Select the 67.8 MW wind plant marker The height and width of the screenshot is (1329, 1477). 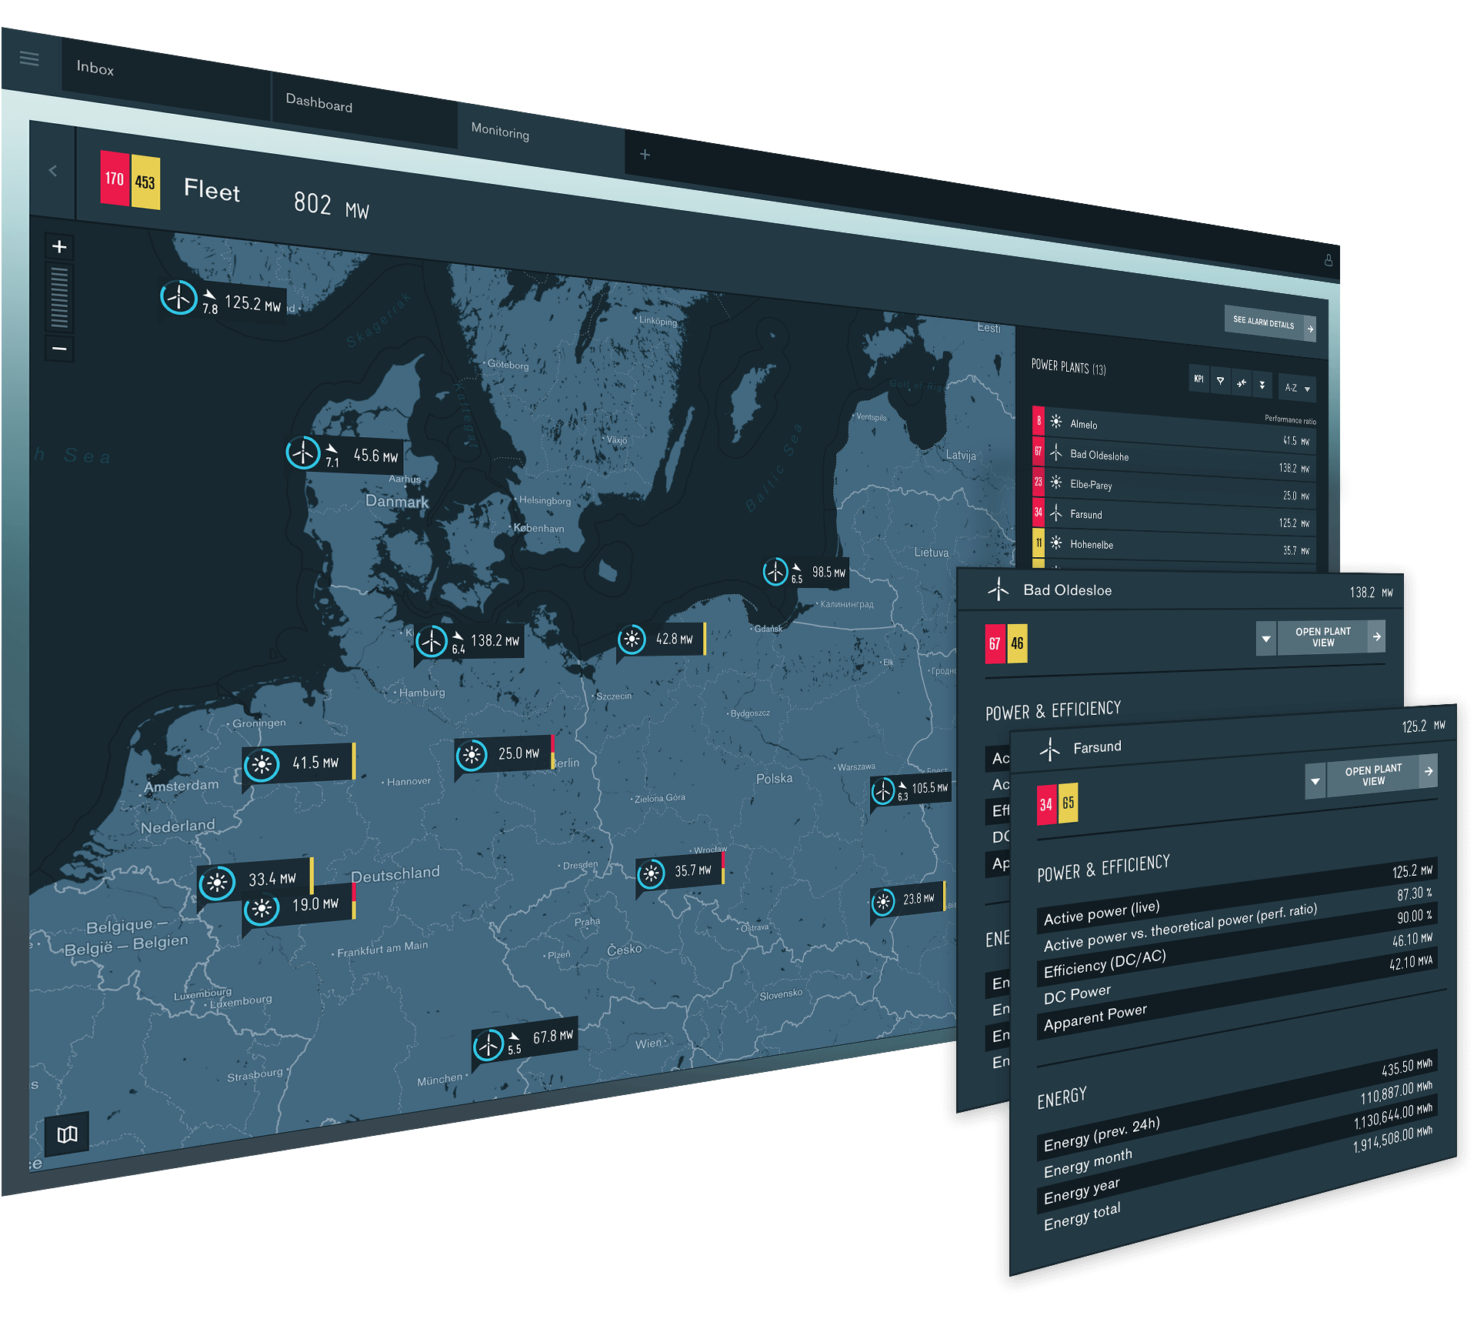[x=525, y=1042]
